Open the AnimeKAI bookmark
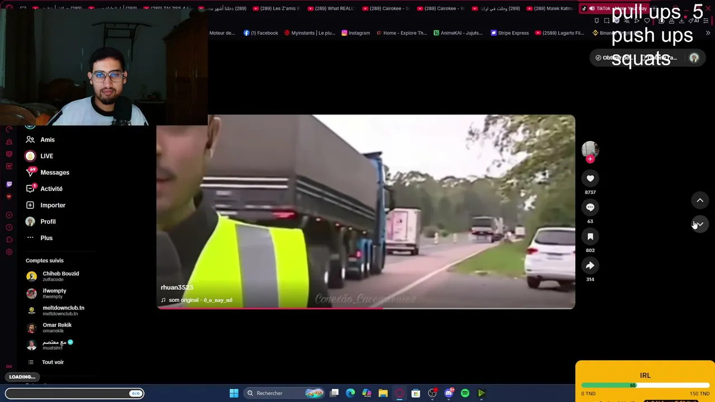 pos(458,33)
